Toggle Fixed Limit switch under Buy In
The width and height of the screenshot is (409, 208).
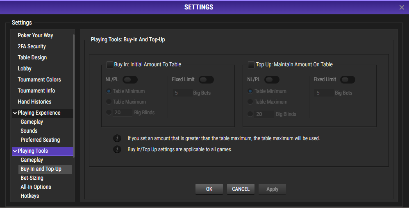pos(206,79)
